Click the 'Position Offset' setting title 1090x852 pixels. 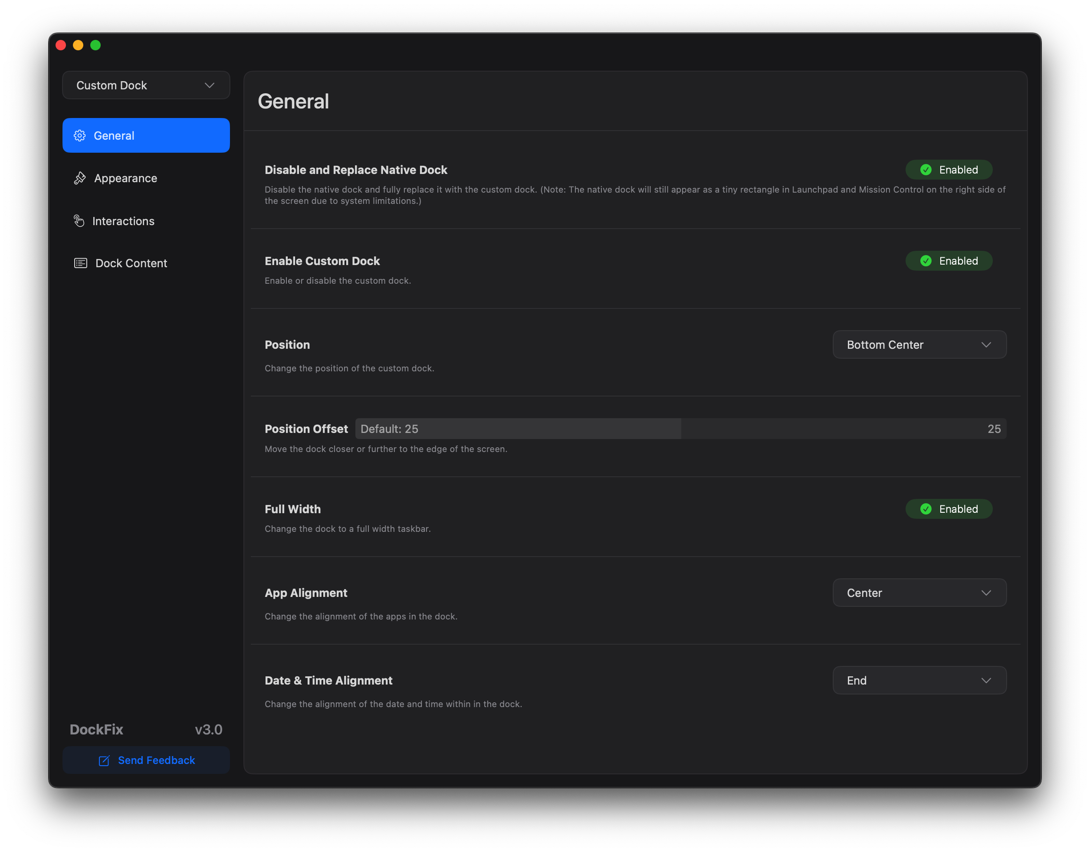(x=306, y=429)
